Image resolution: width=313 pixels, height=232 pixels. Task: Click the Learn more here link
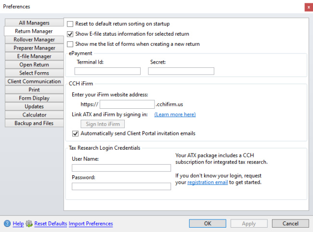[175, 115]
